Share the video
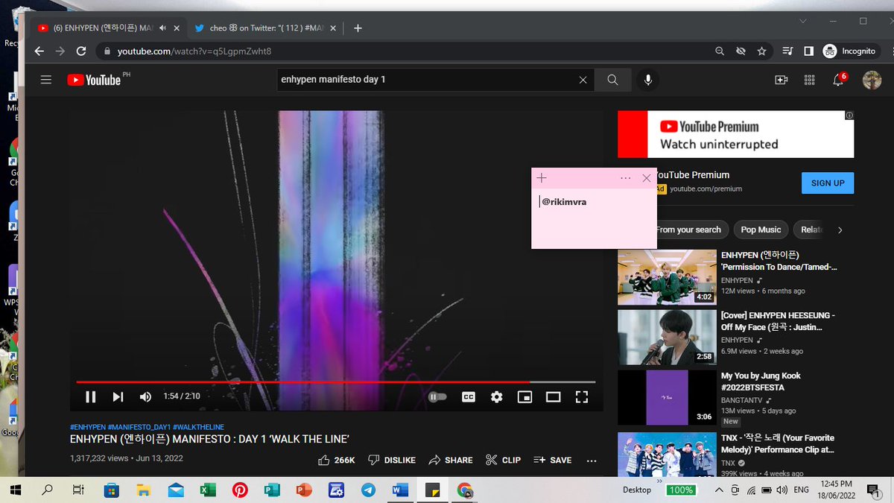 click(x=451, y=461)
